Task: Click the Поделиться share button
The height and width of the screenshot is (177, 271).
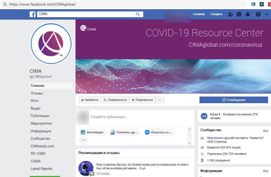Action: click(142, 100)
